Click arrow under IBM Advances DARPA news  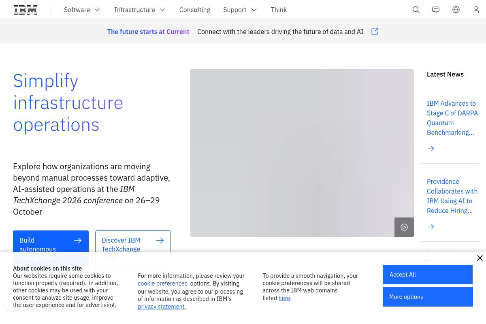431,149
